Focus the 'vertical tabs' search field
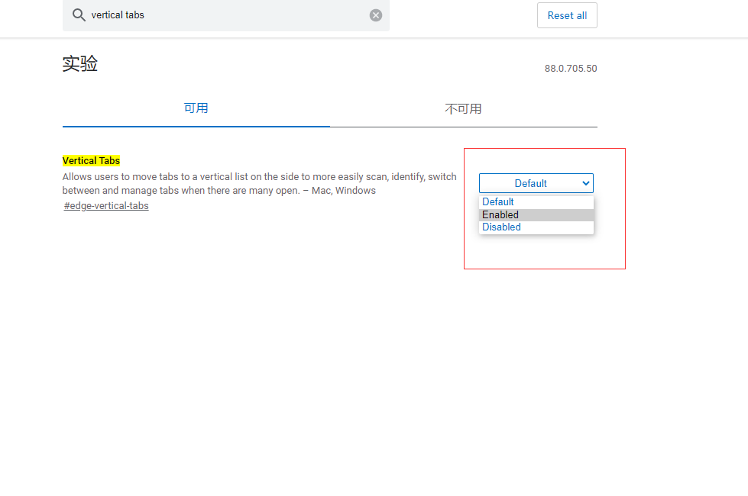This screenshot has width=748, height=496. (x=226, y=15)
